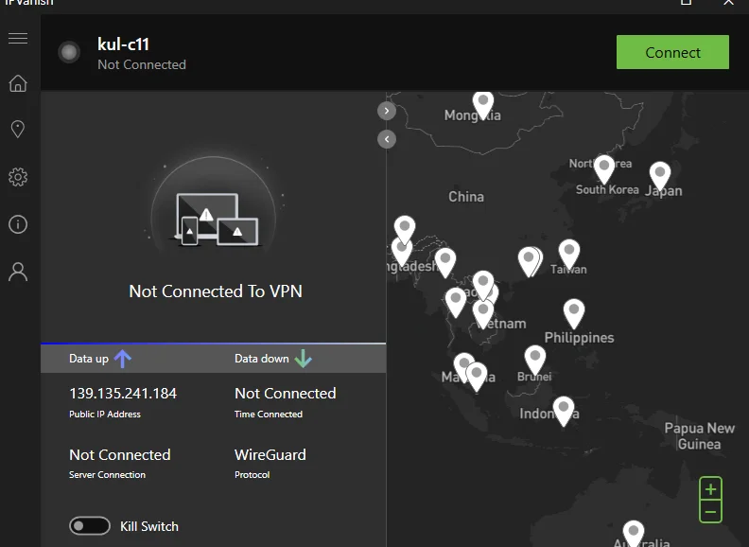Viewport: 749px width, 547px height.
Task: Select the South Korea server pin
Action: [x=603, y=169]
